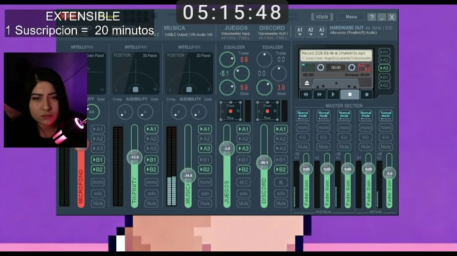Click the red bus A3 recorder button
The width and height of the screenshot is (457, 256).
click(x=364, y=68)
